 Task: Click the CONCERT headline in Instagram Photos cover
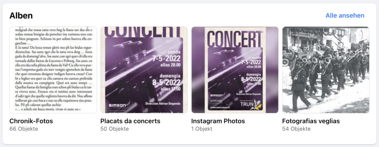[x=235, y=38]
